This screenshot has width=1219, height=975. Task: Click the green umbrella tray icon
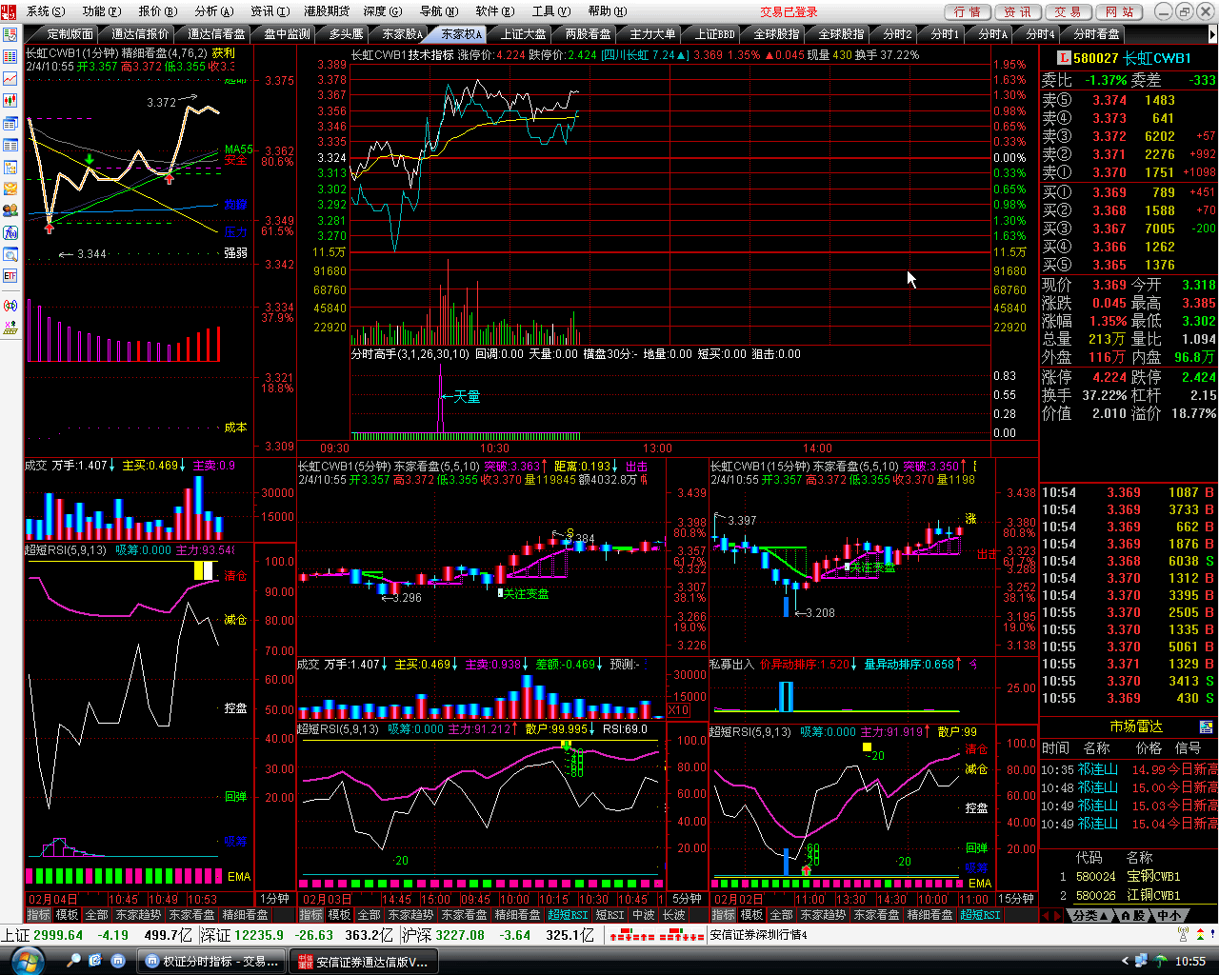pyautogui.click(x=1161, y=961)
